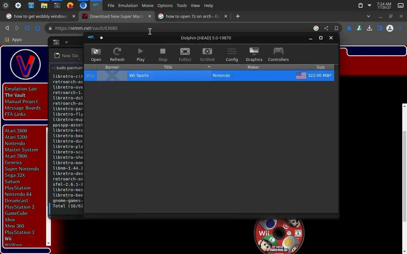The height and width of the screenshot is (254, 407).
Task: Open the View menu
Action: click(195, 5)
